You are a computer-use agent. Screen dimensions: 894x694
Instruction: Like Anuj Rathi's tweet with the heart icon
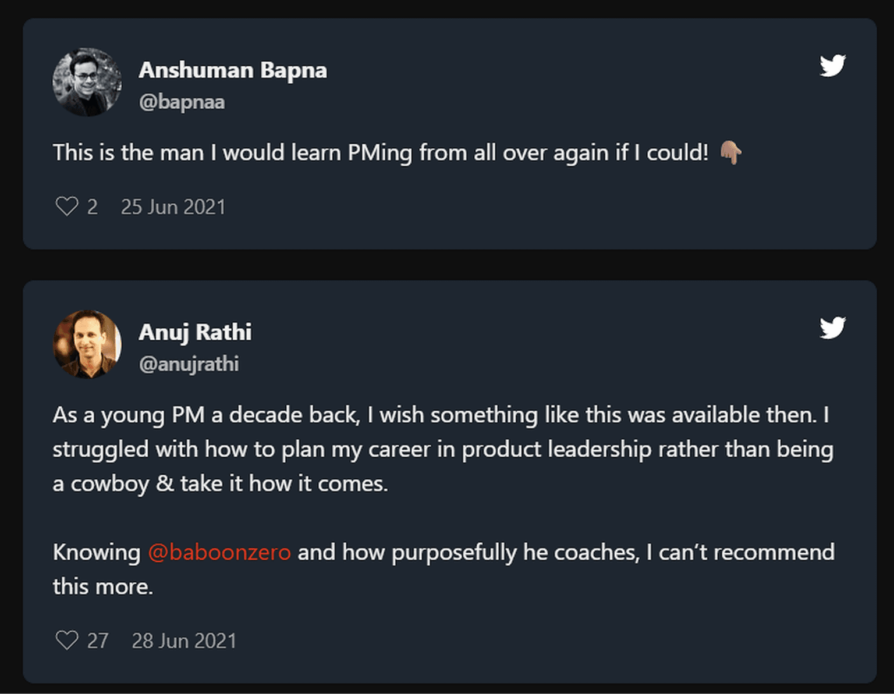click(67, 640)
